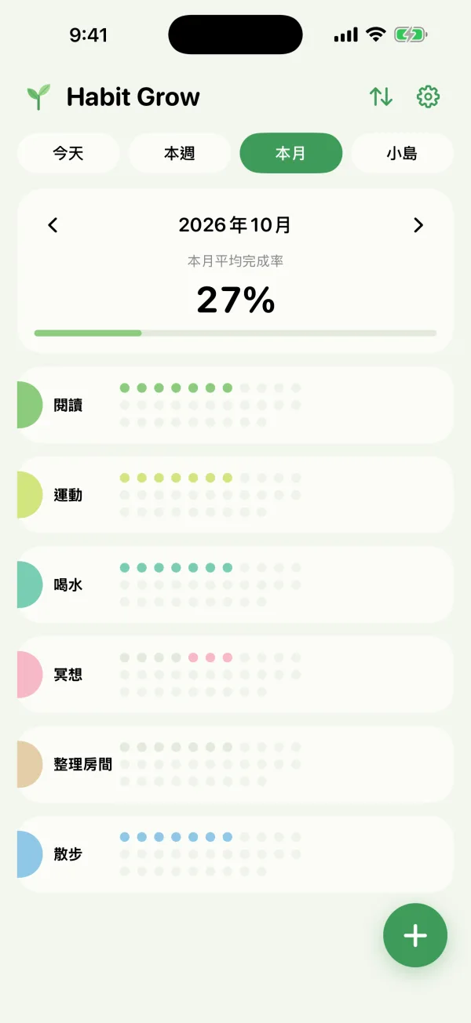
Task: Tap the pink 冥想 habit color badge
Action: (30, 675)
